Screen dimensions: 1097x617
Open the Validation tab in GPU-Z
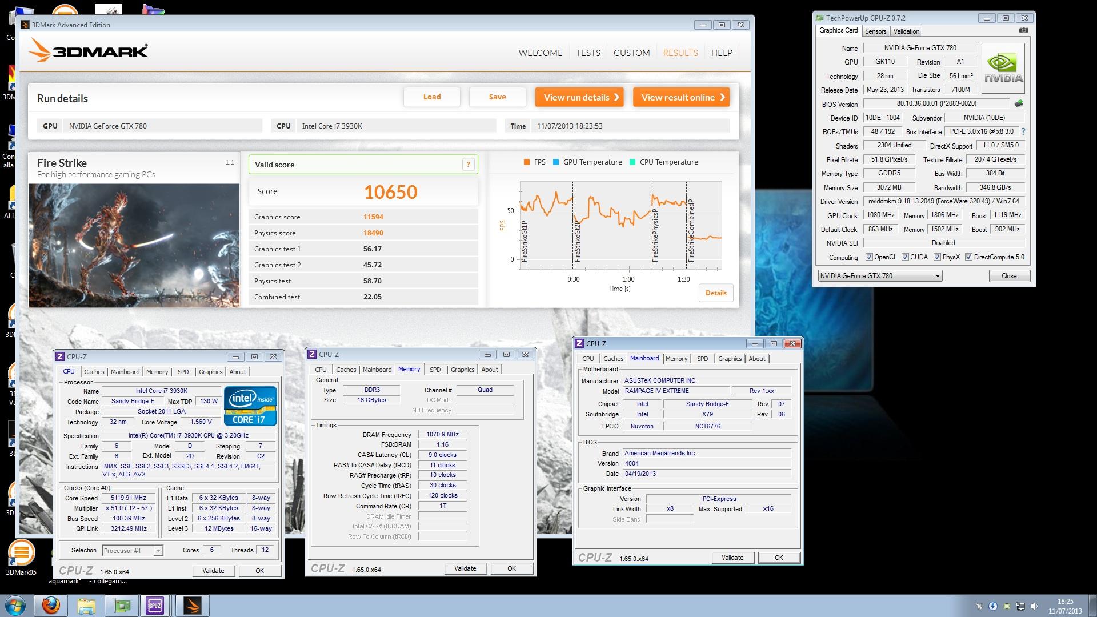[906, 31]
